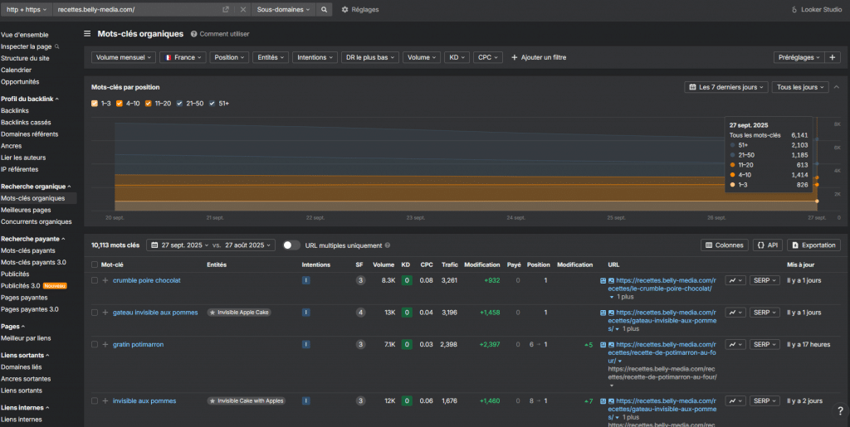The image size is (850, 427).
Task: Open the crumble poire chocolat keyword link
Action: click(x=146, y=280)
